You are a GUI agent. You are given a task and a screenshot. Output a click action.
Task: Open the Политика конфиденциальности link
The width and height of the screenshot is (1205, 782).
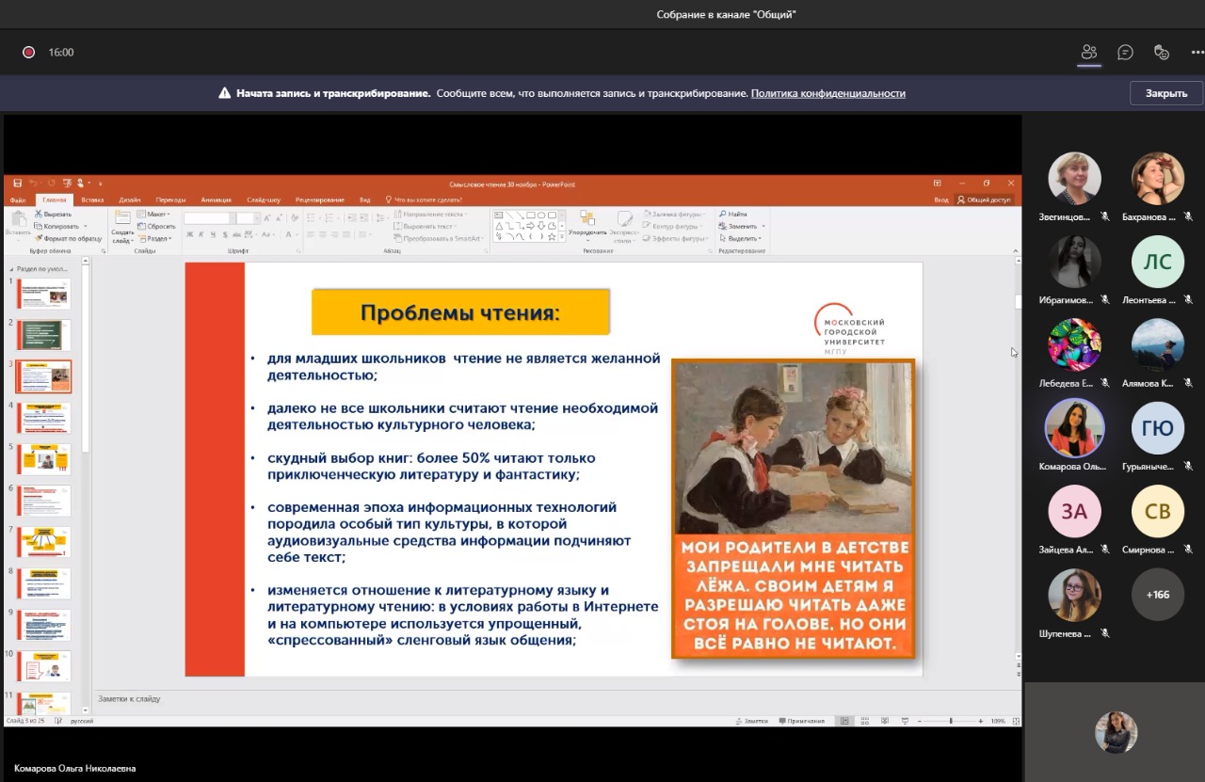pos(827,93)
